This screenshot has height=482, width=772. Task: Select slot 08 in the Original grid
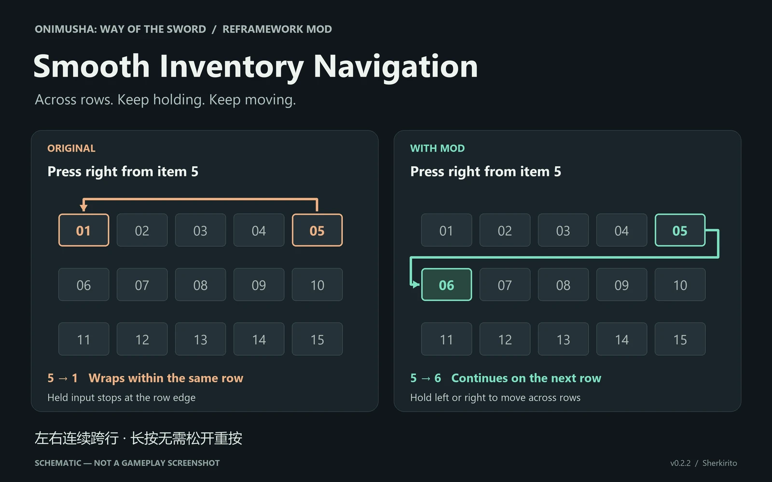click(x=200, y=284)
